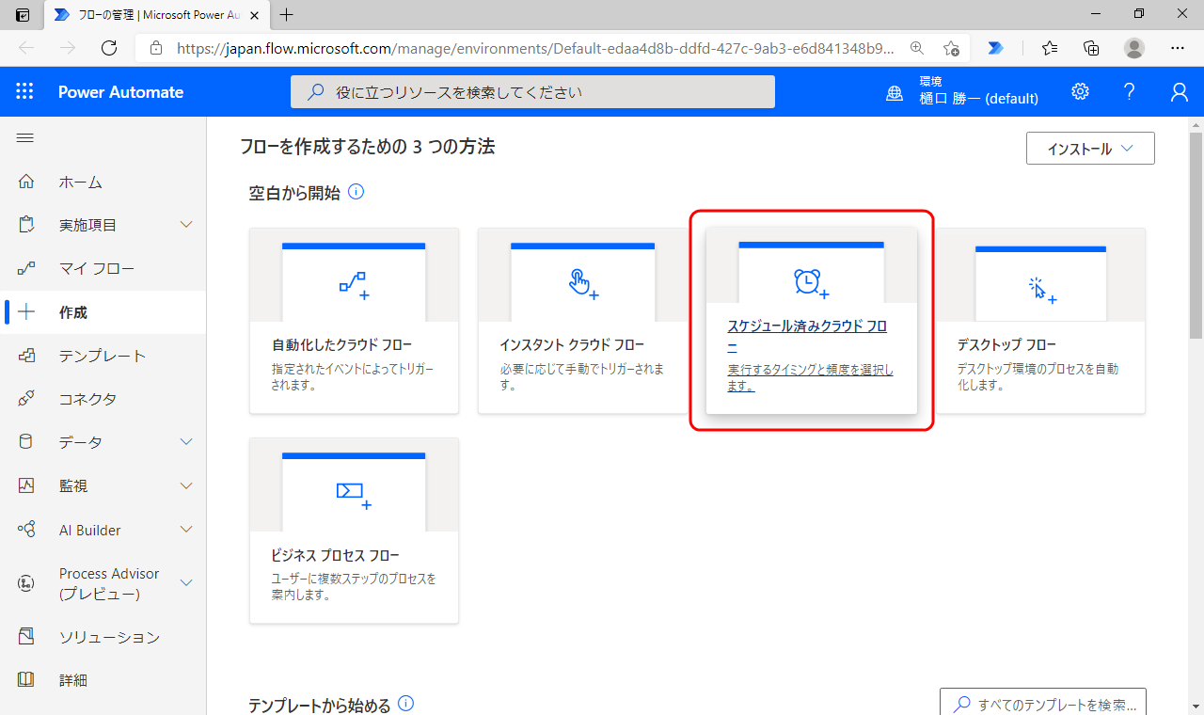1204x715 pixels.
Task: Open the browser tab actions icon
Action: (x=23, y=14)
